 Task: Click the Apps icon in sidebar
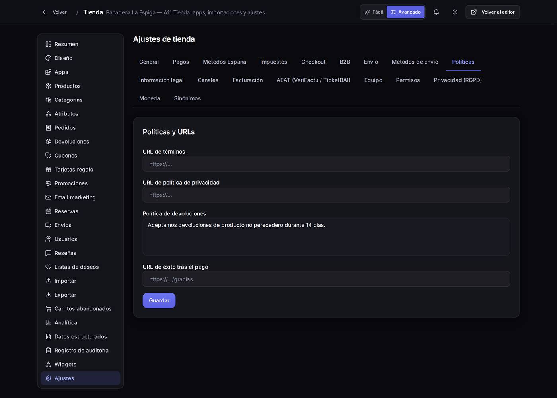[48, 72]
